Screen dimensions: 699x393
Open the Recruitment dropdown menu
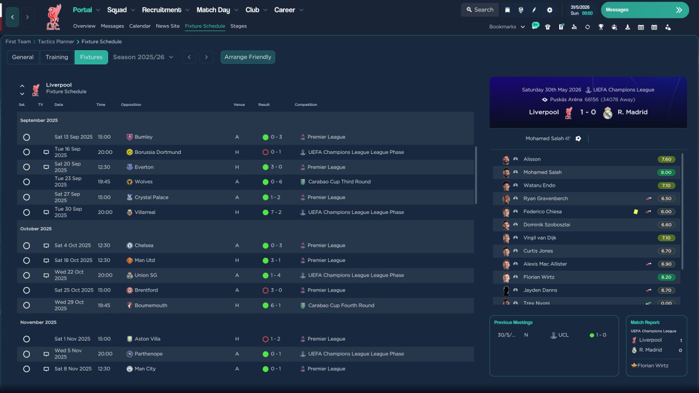tap(165, 10)
